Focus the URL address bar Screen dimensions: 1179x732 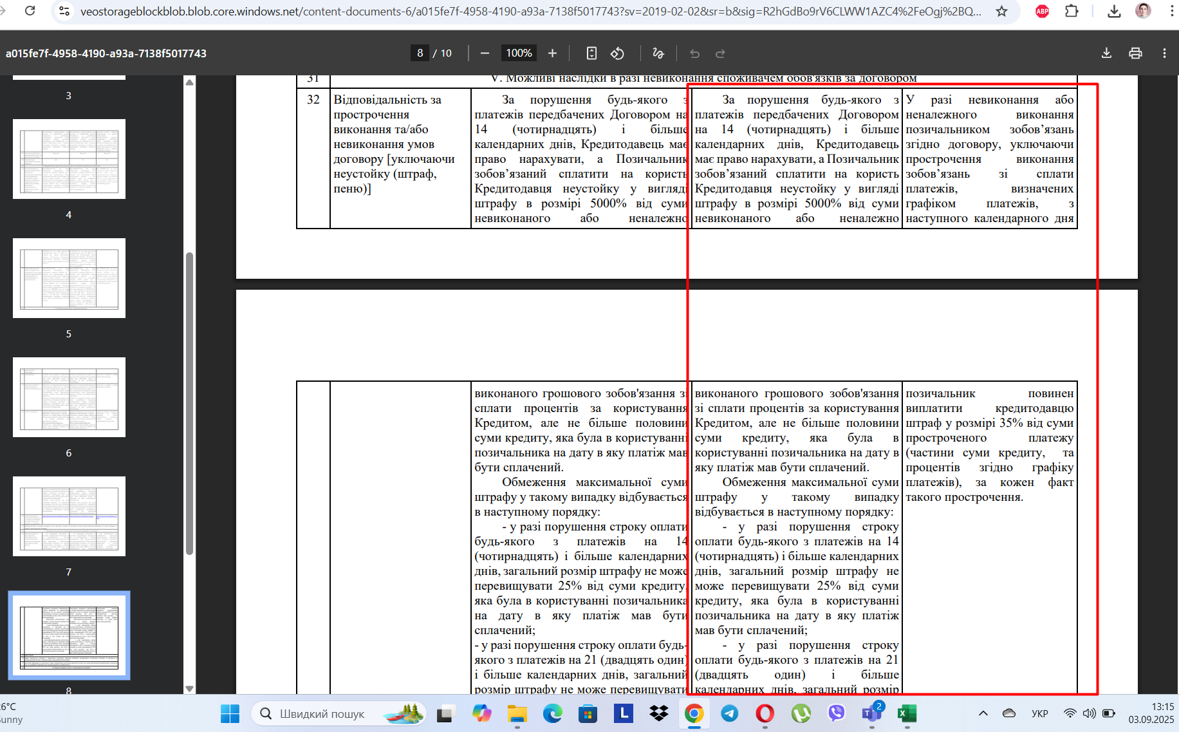click(531, 12)
